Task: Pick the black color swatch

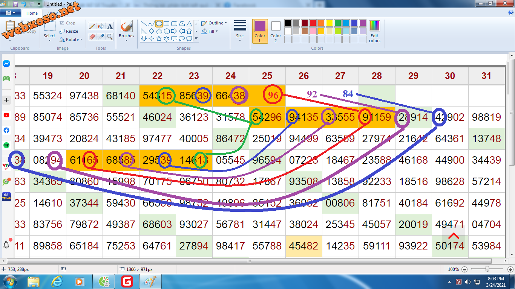Action: (x=288, y=23)
